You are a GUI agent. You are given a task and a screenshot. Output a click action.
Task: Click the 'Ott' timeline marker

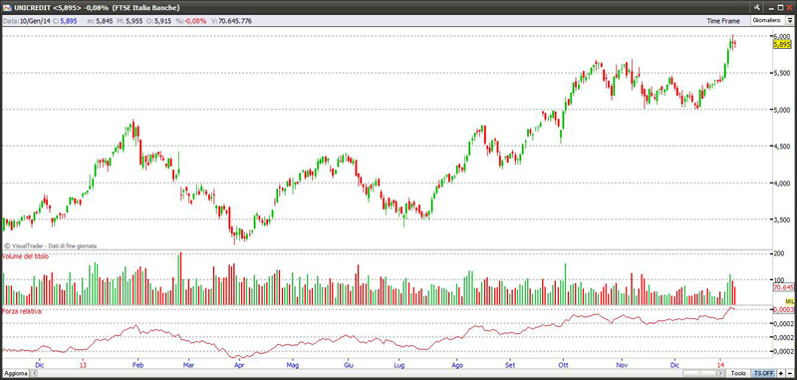click(563, 365)
